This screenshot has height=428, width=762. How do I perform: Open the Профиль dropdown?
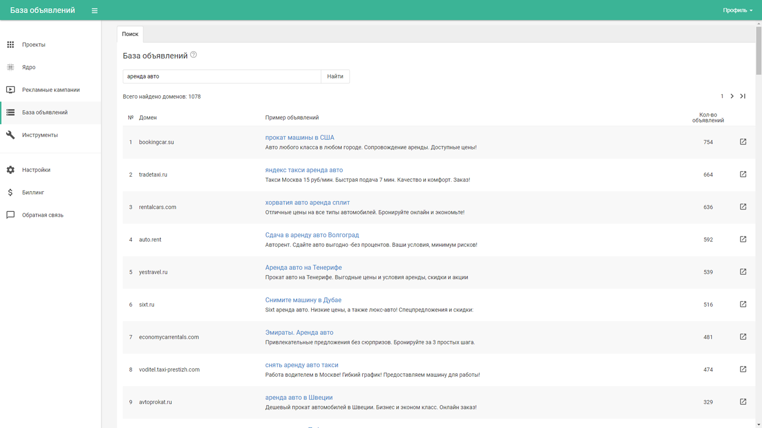click(737, 11)
